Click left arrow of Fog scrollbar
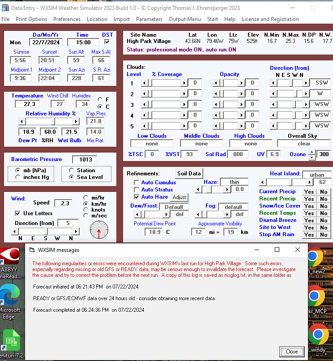The image size is (333, 361). click(x=198, y=215)
